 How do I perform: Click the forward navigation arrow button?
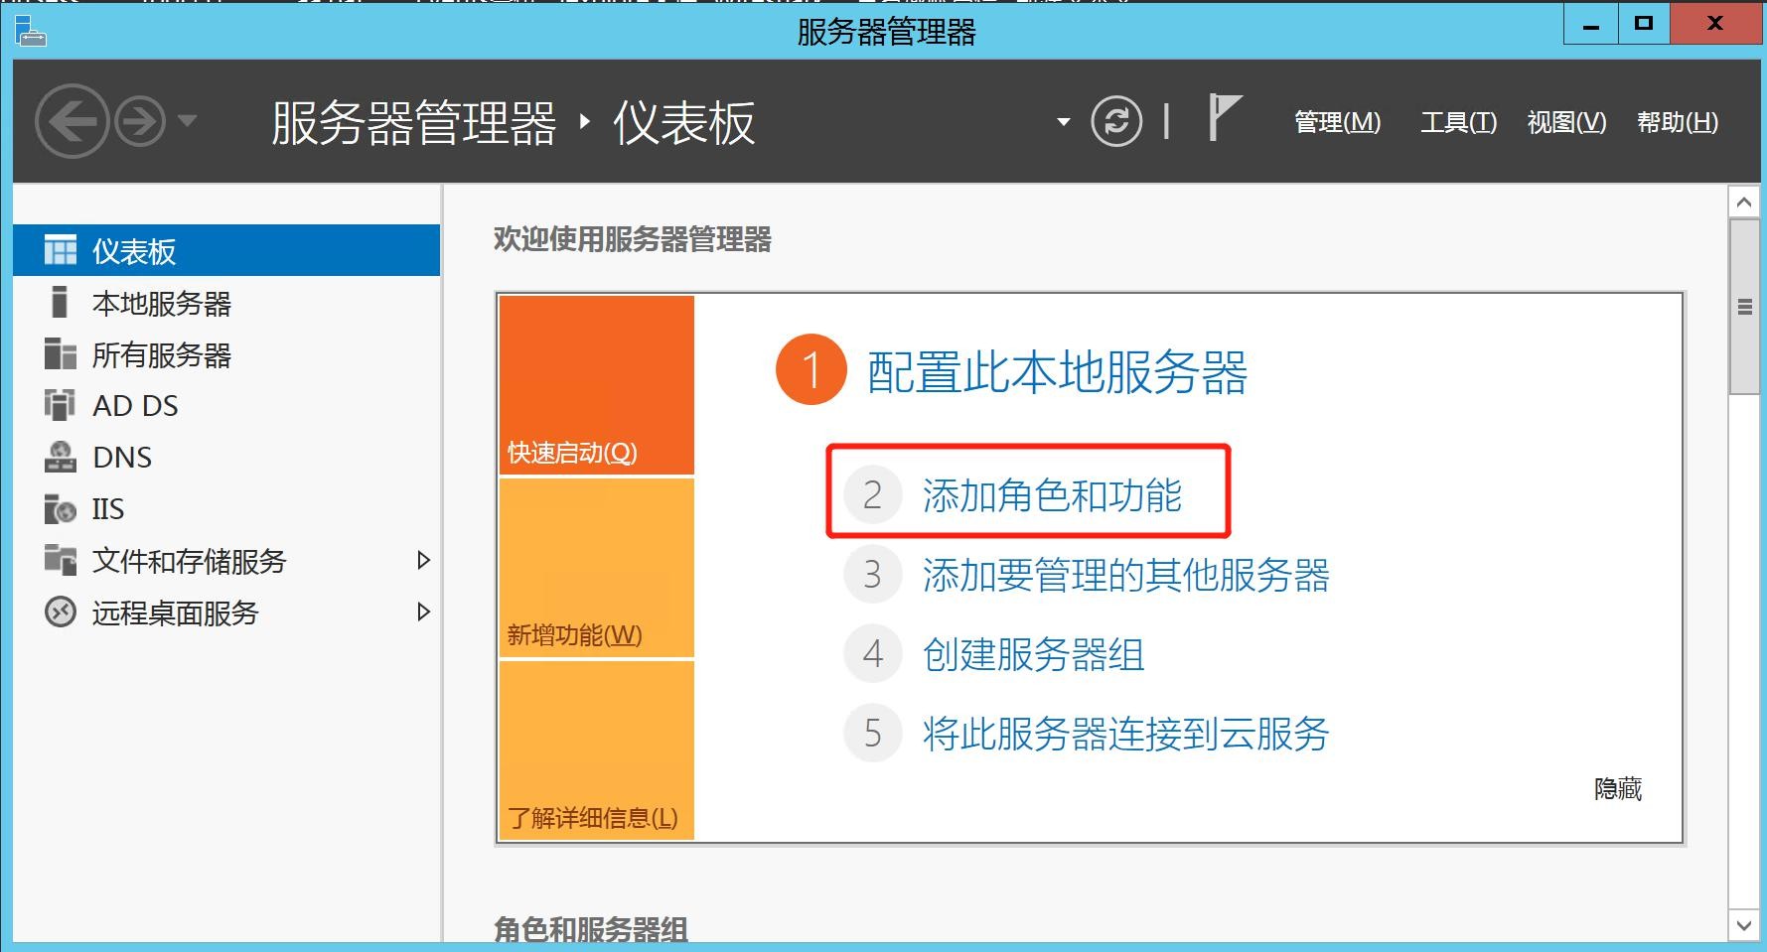(139, 122)
